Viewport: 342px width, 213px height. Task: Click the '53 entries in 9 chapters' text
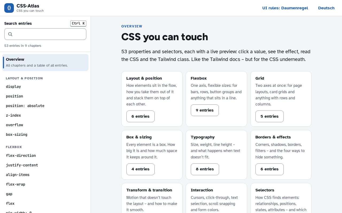coord(23,46)
